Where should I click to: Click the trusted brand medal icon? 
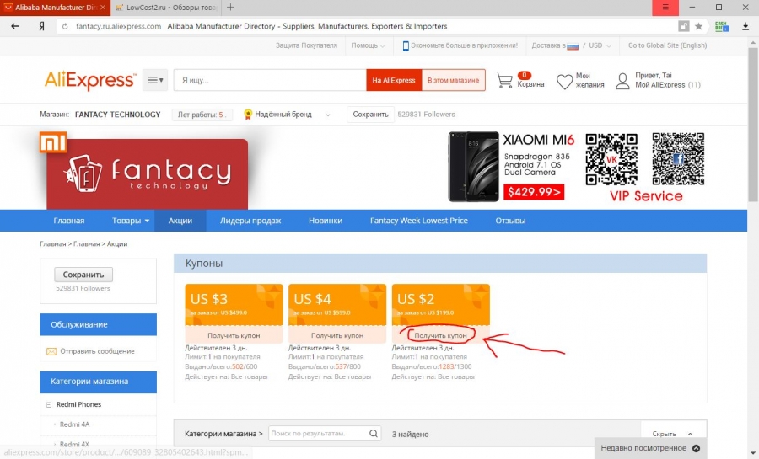[x=248, y=115]
